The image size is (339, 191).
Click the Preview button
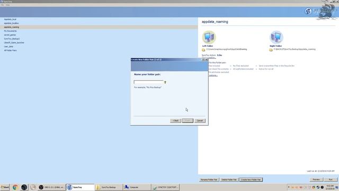(316, 180)
